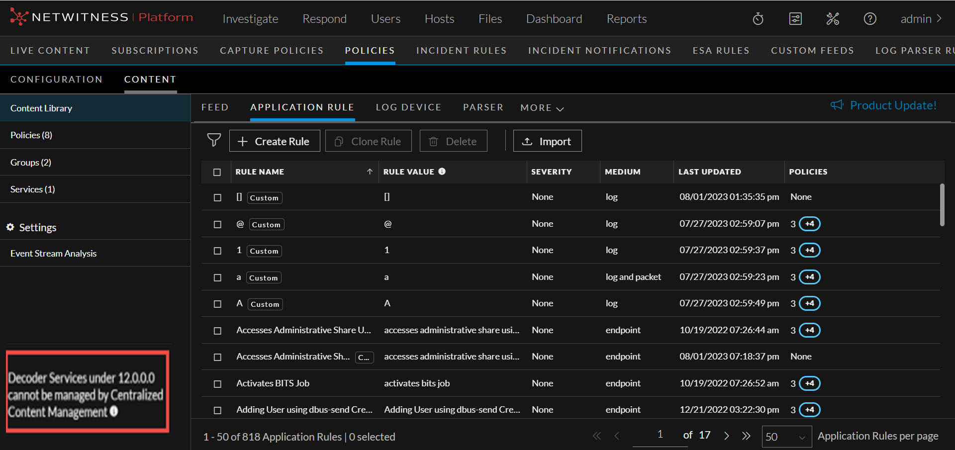The height and width of the screenshot is (450, 955).
Task: Open the admin tools wrench icon
Action: coord(833,19)
